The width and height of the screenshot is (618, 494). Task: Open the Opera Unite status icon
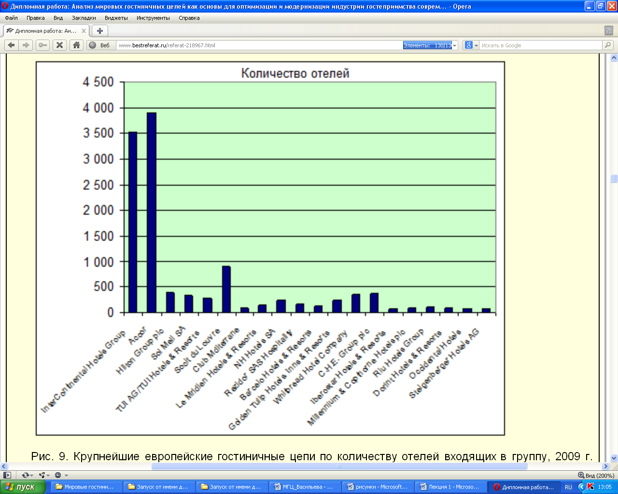42,475
